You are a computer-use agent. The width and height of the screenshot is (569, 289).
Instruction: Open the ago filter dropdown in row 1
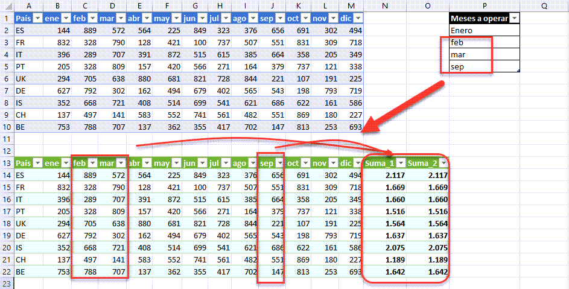point(253,18)
